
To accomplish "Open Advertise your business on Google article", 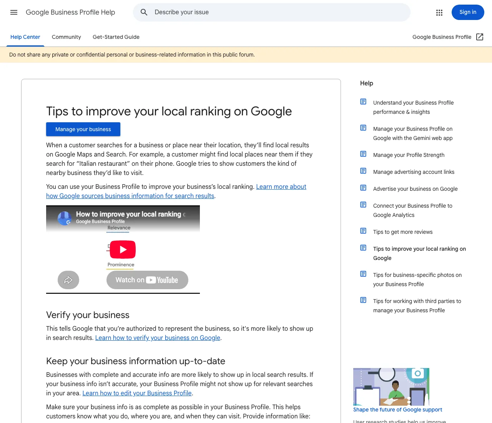I will point(415,189).
